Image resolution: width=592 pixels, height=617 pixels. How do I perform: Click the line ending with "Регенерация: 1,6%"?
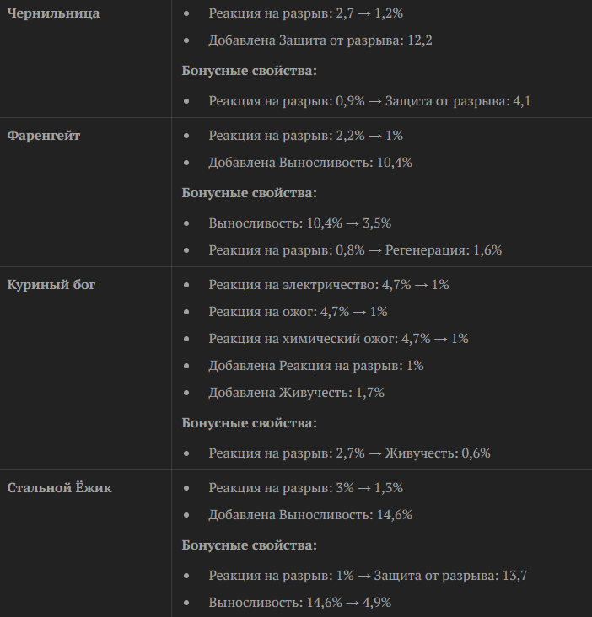(355, 249)
